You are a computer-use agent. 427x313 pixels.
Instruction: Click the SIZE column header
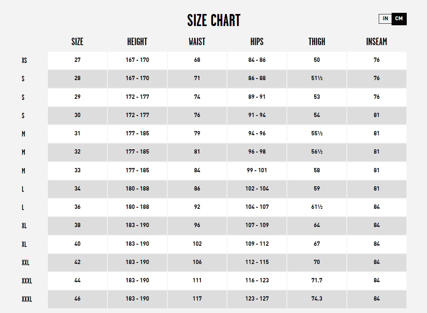[x=77, y=42]
